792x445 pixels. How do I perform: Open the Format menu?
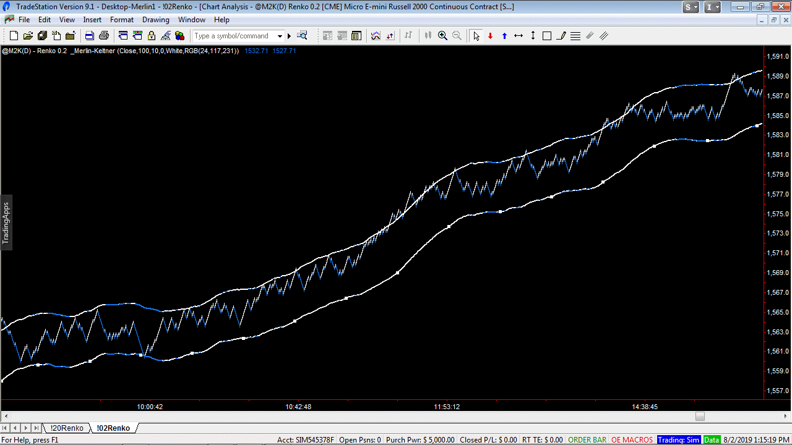click(x=122, y=20)
